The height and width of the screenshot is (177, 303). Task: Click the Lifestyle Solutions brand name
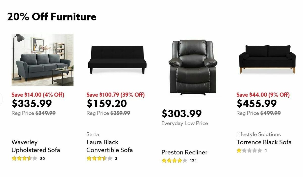pos(258,134)
